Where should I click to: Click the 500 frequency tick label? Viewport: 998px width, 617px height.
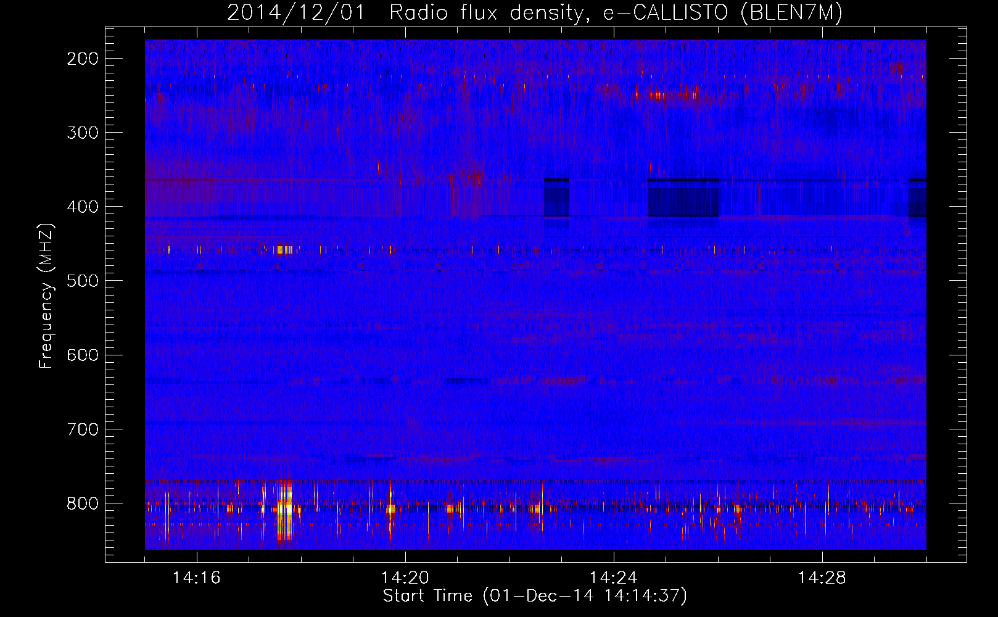[x=83, y=281]
